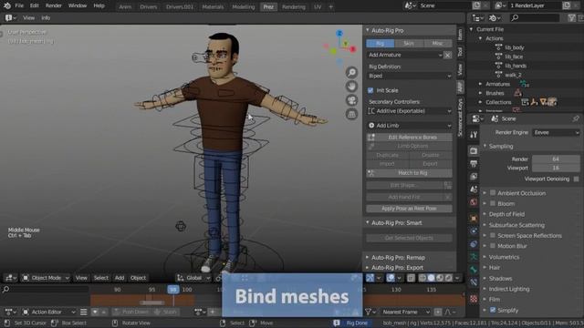Open the Add Limb dropdown

click(410, 126)
